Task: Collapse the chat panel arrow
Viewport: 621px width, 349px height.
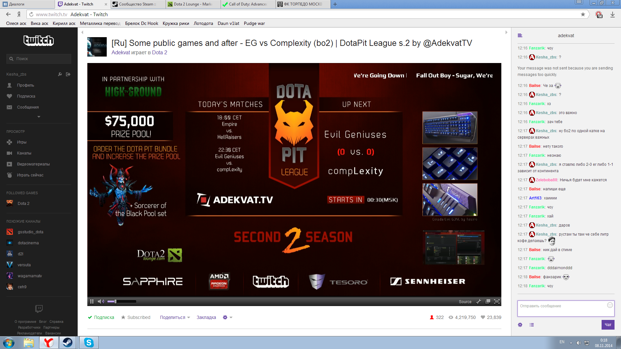Action: [x=506, y=32]
